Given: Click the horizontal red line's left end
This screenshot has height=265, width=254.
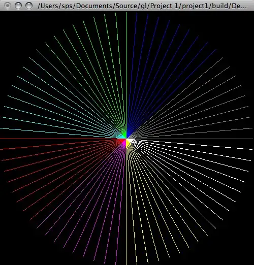Looking at the screenshot, I should [x=1, y=139].
